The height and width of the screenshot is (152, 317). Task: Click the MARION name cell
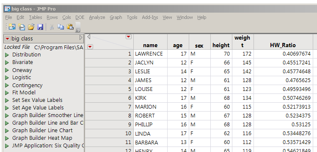(150, 107)
